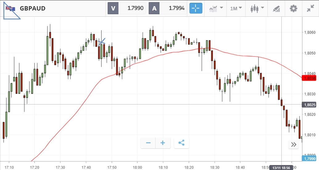Click the blue 1,7990 current price label

[x=309, y=159]
